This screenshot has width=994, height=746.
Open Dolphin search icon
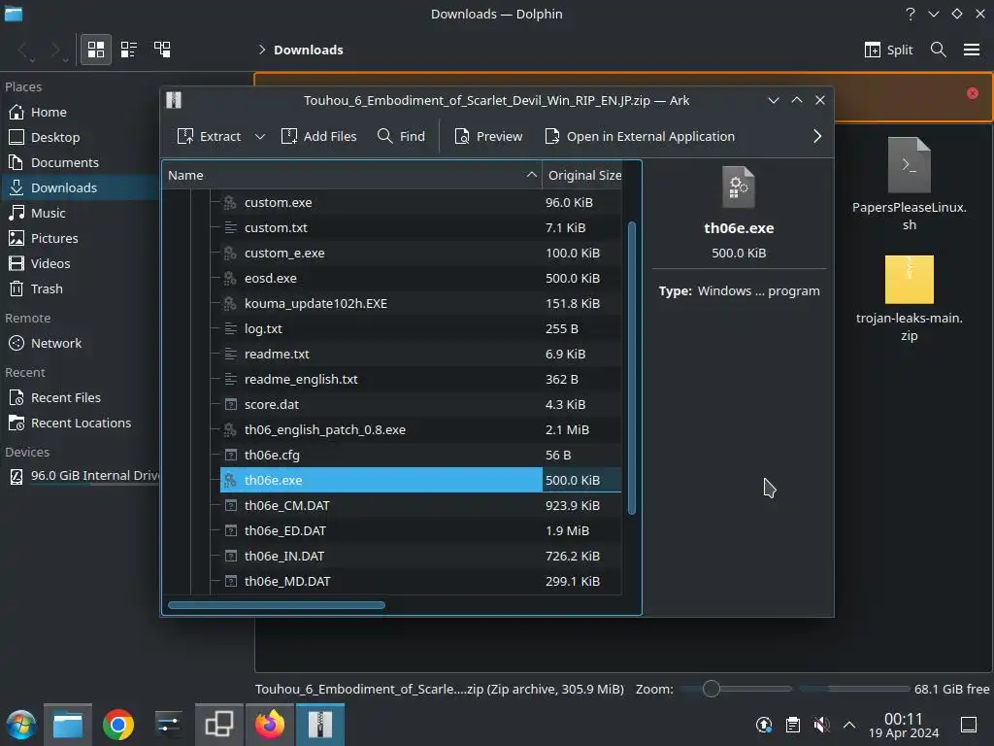click(x=939, y=50)
